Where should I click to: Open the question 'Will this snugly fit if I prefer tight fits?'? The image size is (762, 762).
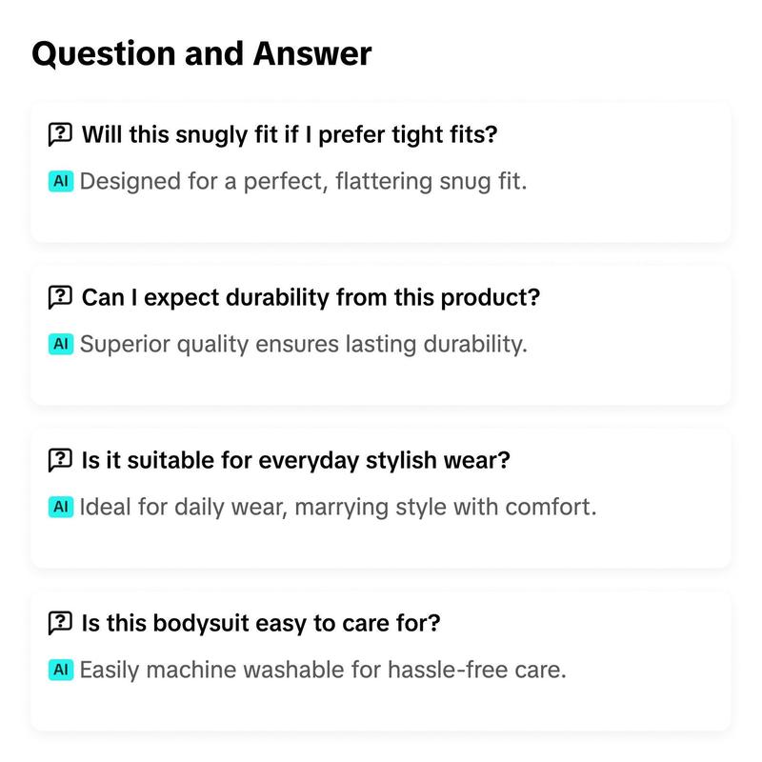pyautogui.click(x=290, y=134)
